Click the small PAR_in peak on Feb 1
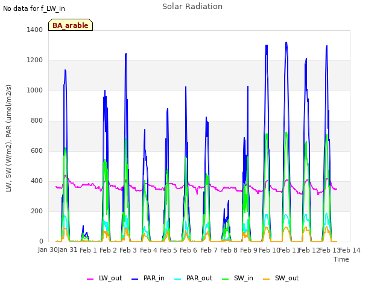 83,226
